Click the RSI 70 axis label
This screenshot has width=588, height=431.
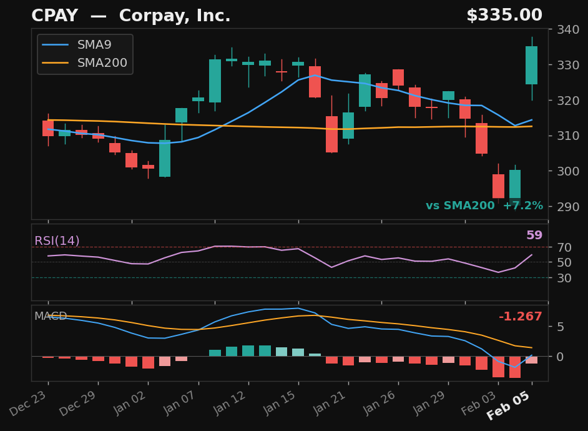[564, 247]
